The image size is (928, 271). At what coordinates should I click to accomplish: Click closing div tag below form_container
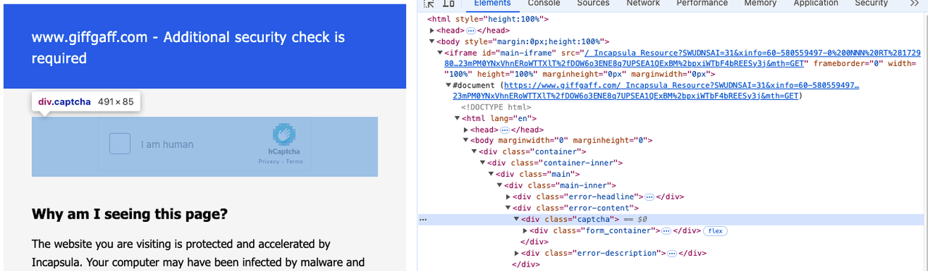pos(534,241)
